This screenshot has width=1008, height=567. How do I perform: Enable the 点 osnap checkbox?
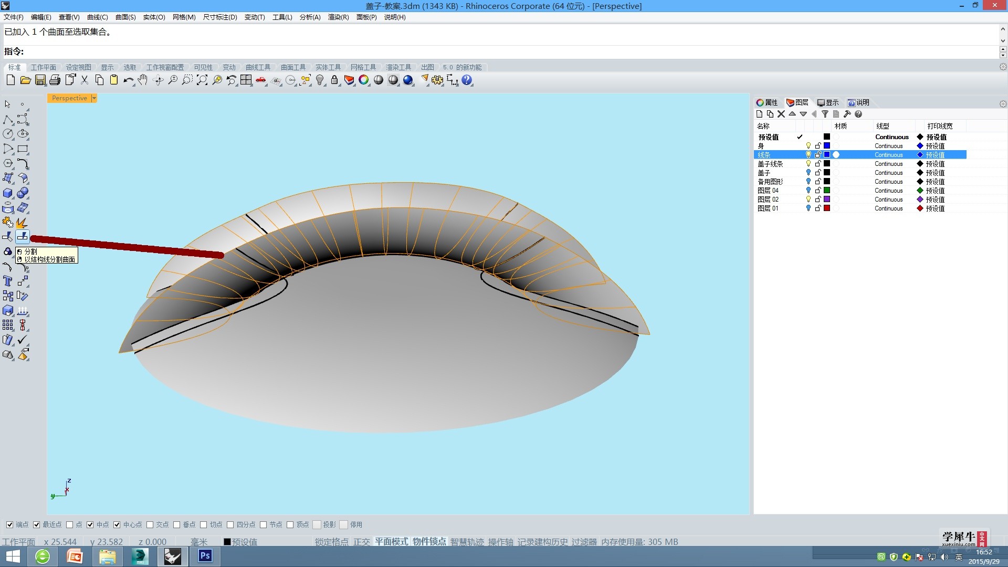click(69, 524)
